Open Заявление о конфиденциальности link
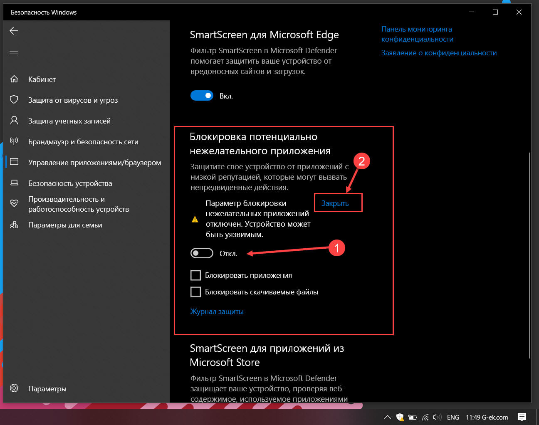The width and height of the screenshot is (539, 425). (439, 53)
